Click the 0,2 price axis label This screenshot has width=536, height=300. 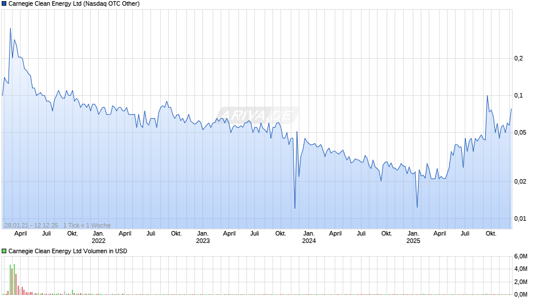coord(518,59)
